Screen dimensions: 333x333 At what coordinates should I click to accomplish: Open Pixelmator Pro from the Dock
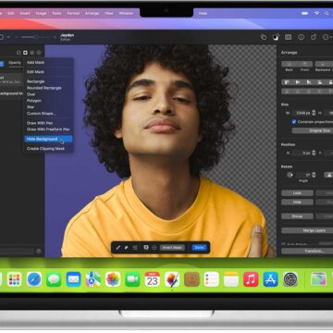[172, 279]
